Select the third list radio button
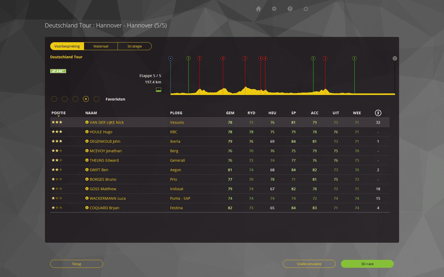 [75, 99]
